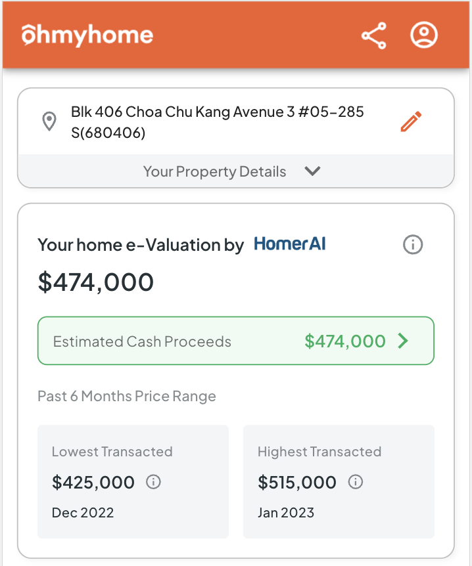Click the pencil icon to edit address
This screenshot has height=566, width=472.
411,122
